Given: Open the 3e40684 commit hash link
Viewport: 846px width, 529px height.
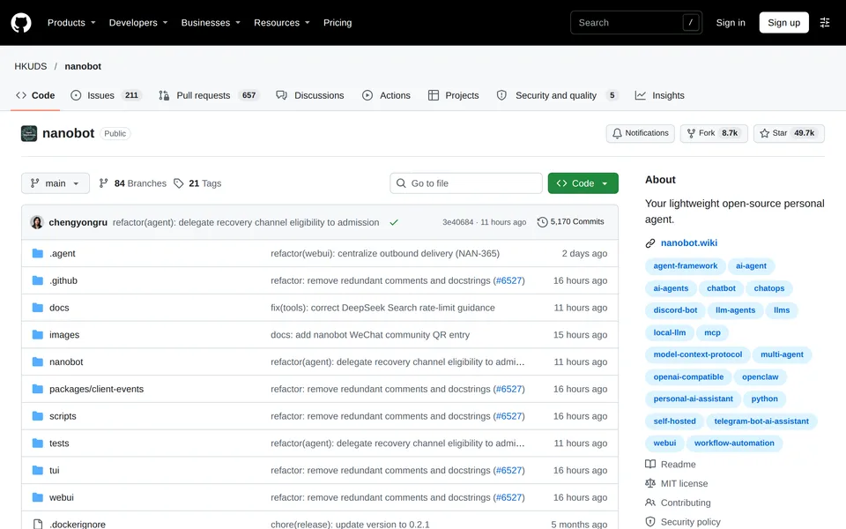Looking at the screenshot, I should coord(457,222).
